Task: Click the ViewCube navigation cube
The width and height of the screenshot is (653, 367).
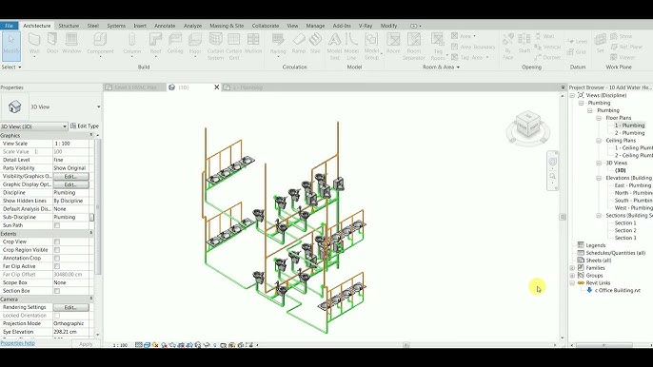Action: tap(527, 125)
